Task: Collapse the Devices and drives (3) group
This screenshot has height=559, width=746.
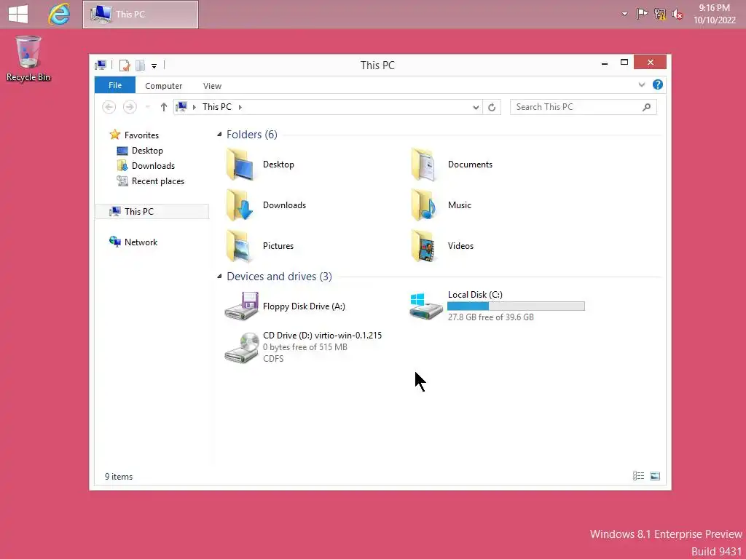Action: click(219, 276)
